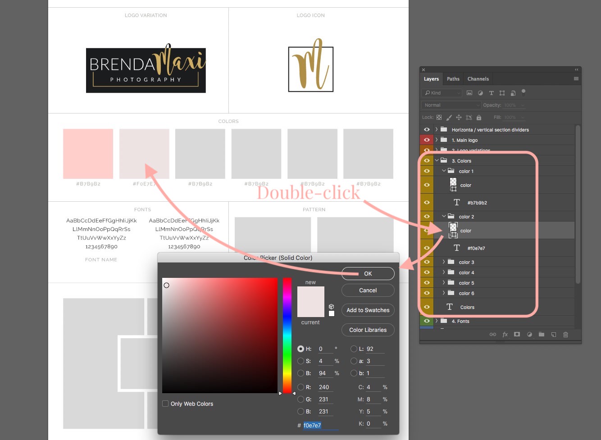Click the hex color value field
601x440 pixels.
(320, 425)
